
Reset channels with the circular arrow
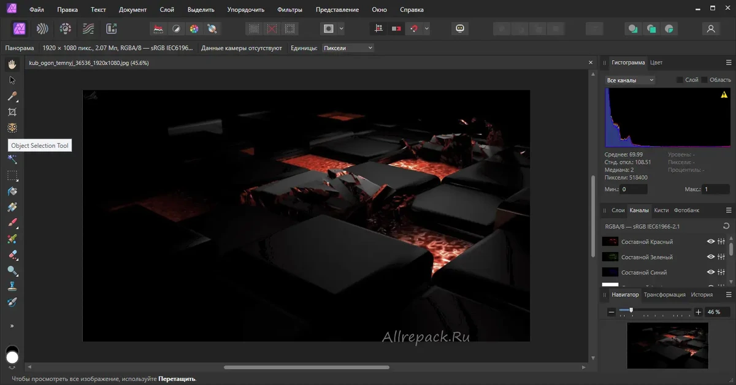click(727, 226)
